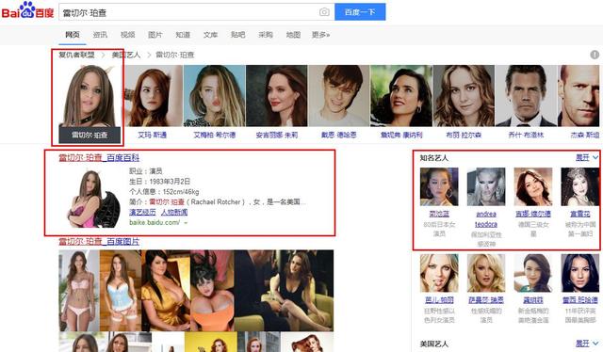Click the Baidu logo to return home
603x352 pixels.
pos(27,10)
